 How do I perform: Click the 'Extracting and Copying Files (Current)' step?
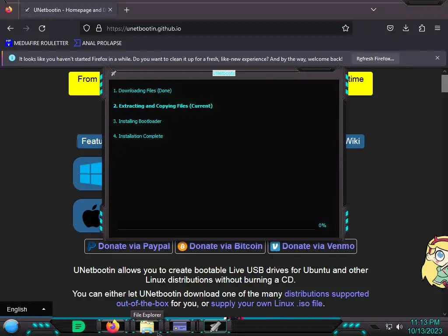[163, 106]
